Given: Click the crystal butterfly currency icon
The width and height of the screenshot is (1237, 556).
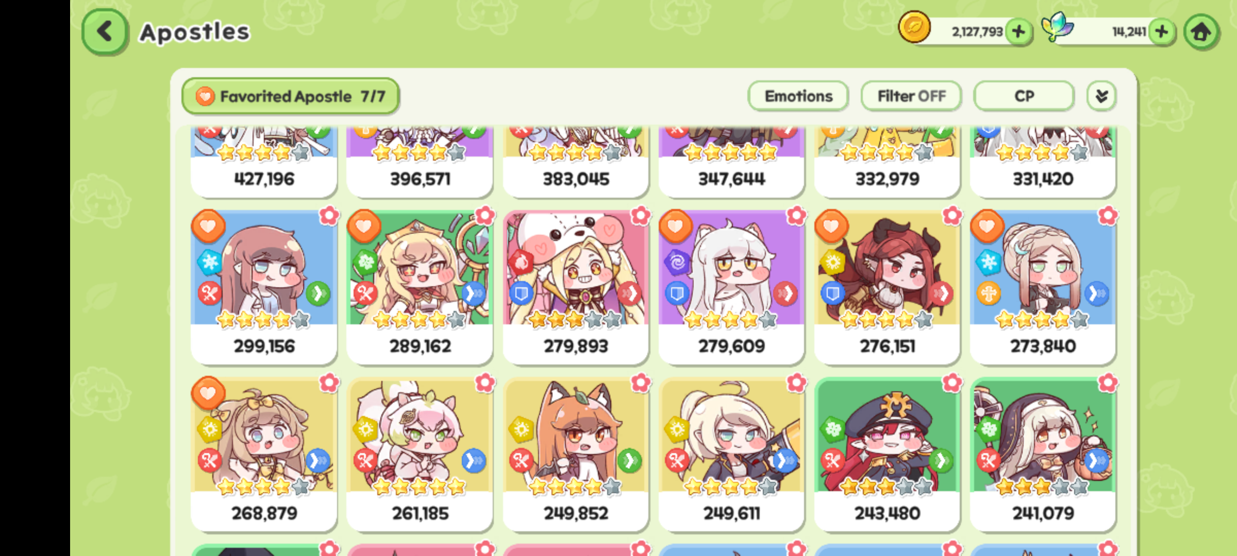Looking at the screenshot, I should pos(1057,27).
